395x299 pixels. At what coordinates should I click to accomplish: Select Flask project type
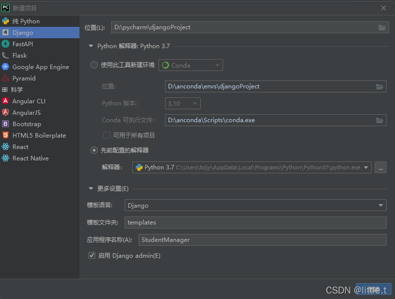[x=40, y=56]
